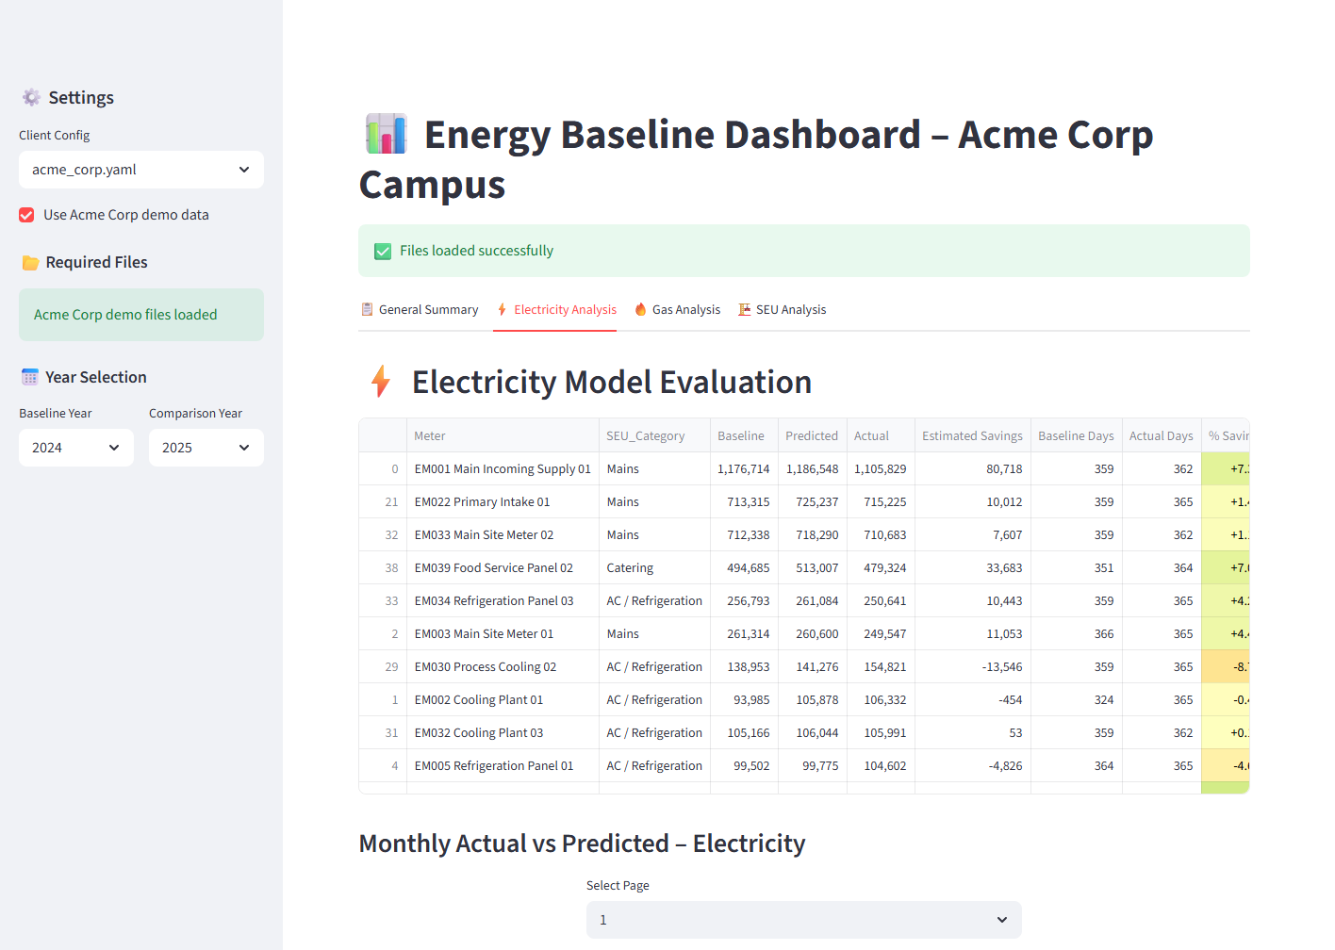Click the Predicted column header
The image size is (1335, 950).
tap(812, 435)
